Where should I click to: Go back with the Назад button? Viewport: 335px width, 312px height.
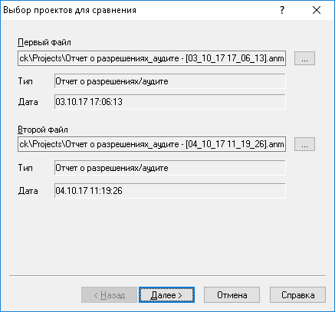(x=109, y=295)
